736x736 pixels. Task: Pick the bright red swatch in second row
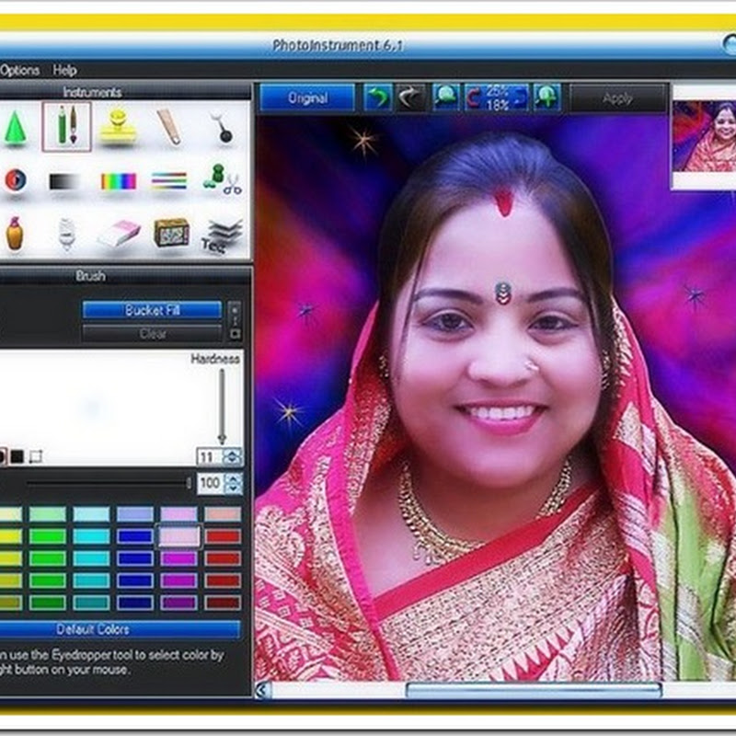click(x=223, y=536)
